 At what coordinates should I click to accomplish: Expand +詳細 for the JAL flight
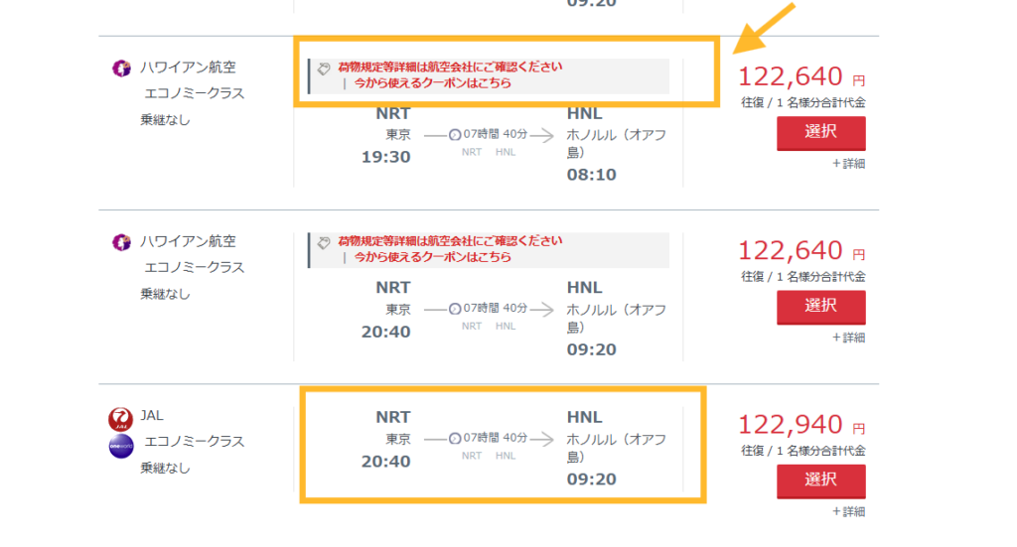coord(848,512)
